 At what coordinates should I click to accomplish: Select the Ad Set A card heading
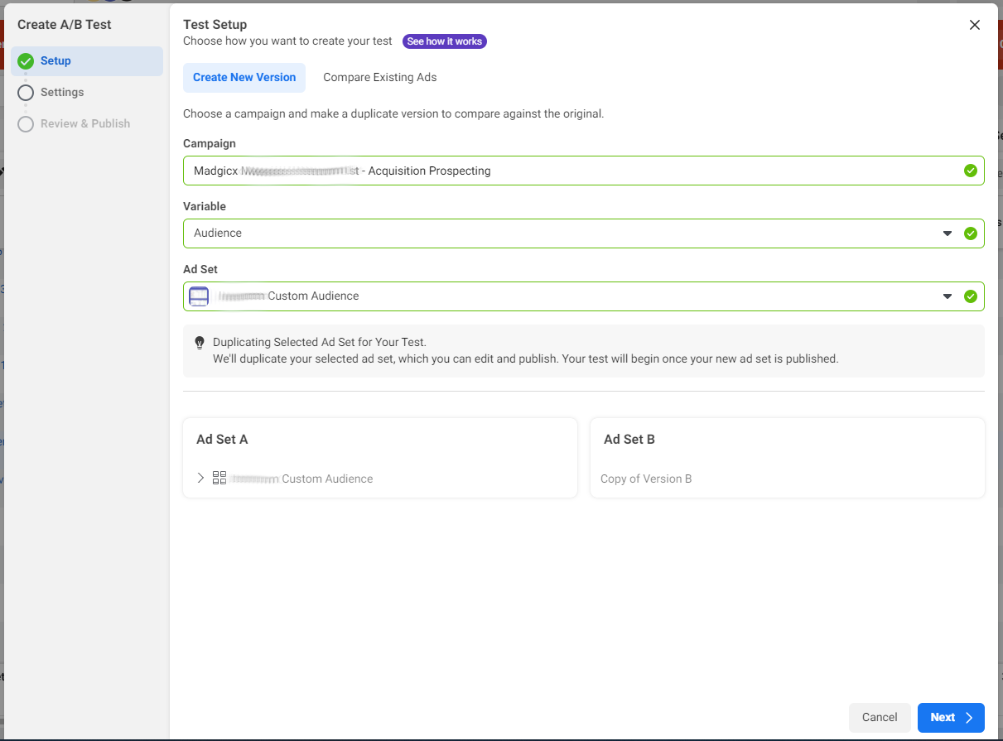(x=222, y=440)
